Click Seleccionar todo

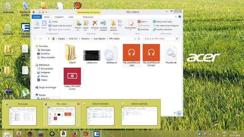[162, 22]
